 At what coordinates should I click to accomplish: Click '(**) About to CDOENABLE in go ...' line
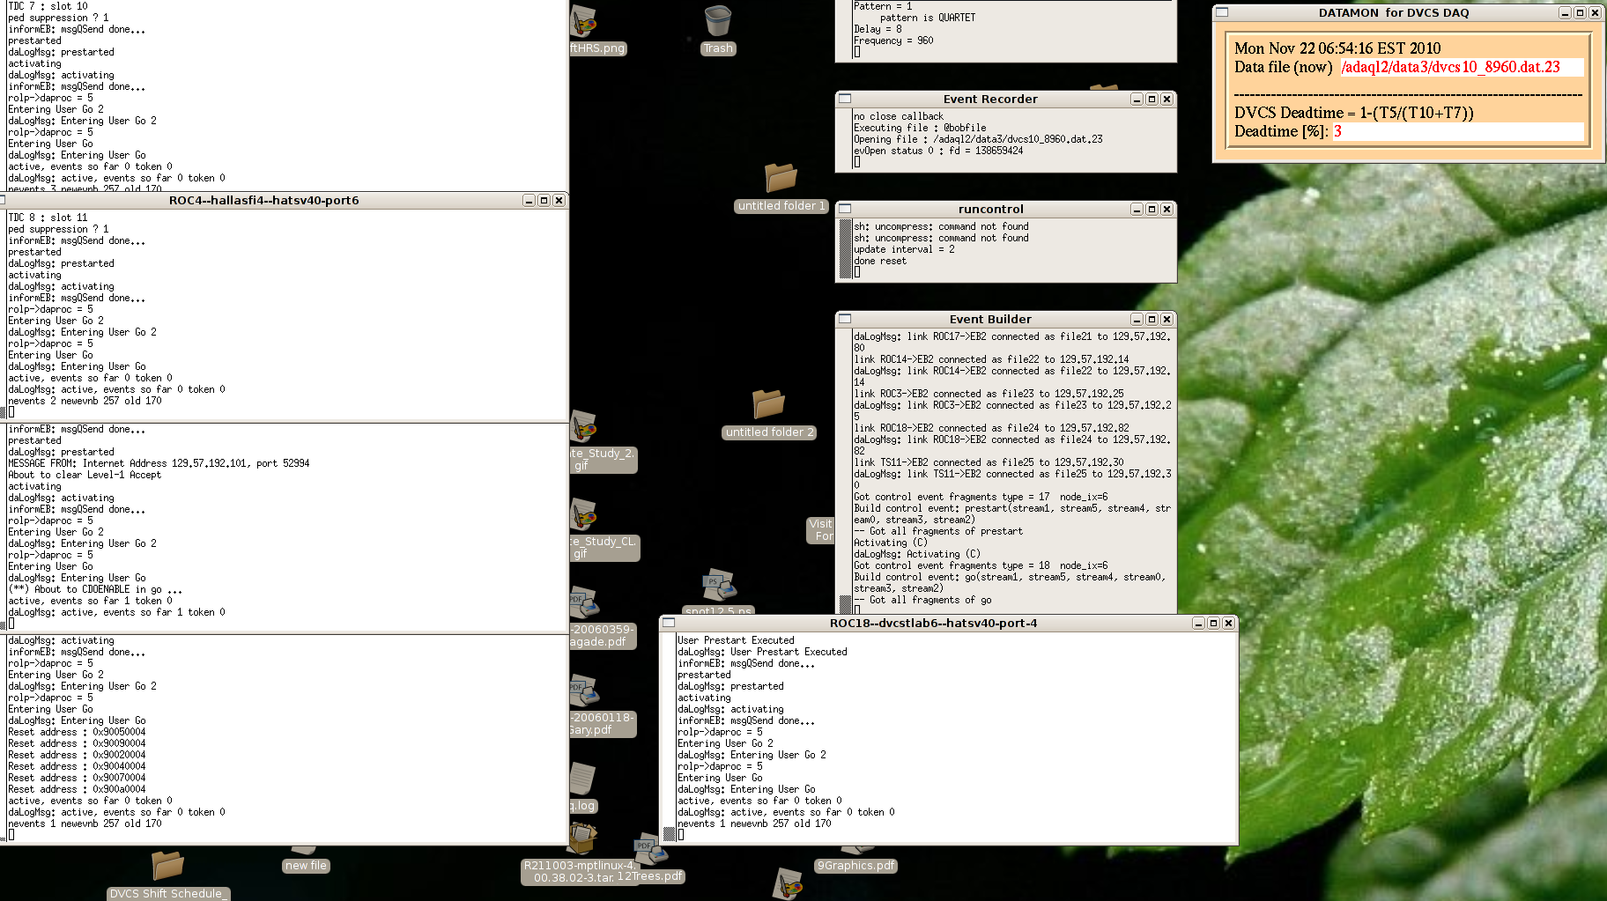tap(95, 589)
